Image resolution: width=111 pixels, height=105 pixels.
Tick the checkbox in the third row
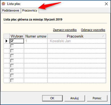pos(12,51)
